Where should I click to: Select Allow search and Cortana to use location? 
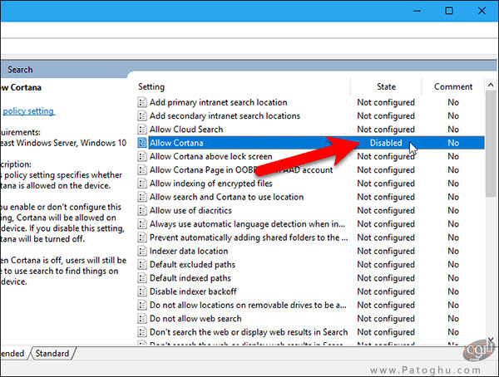click(x=226, y=197)
